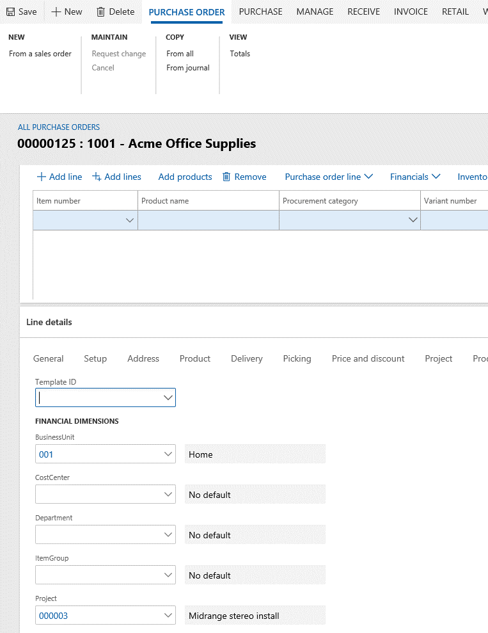
Task: Click the Delete trash icon
Action: (x=101, y=12)
